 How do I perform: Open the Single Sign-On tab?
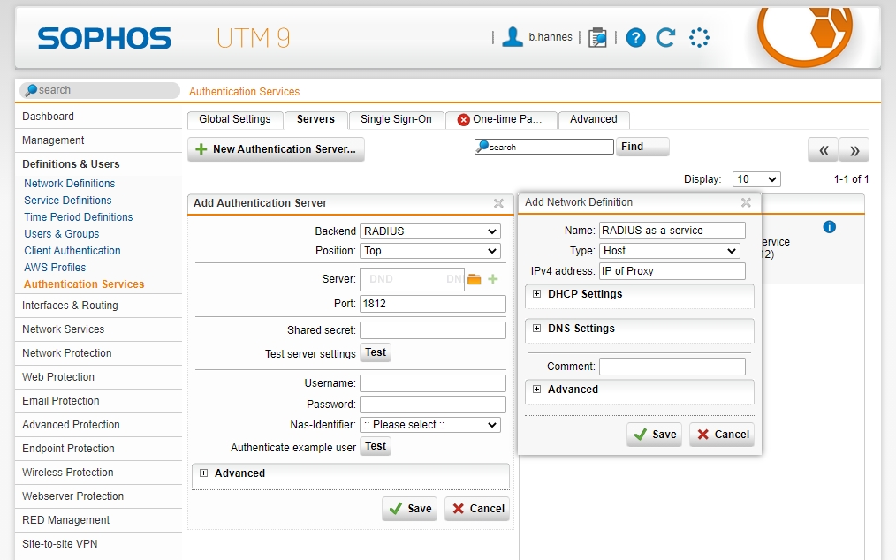tap(396, 119)
